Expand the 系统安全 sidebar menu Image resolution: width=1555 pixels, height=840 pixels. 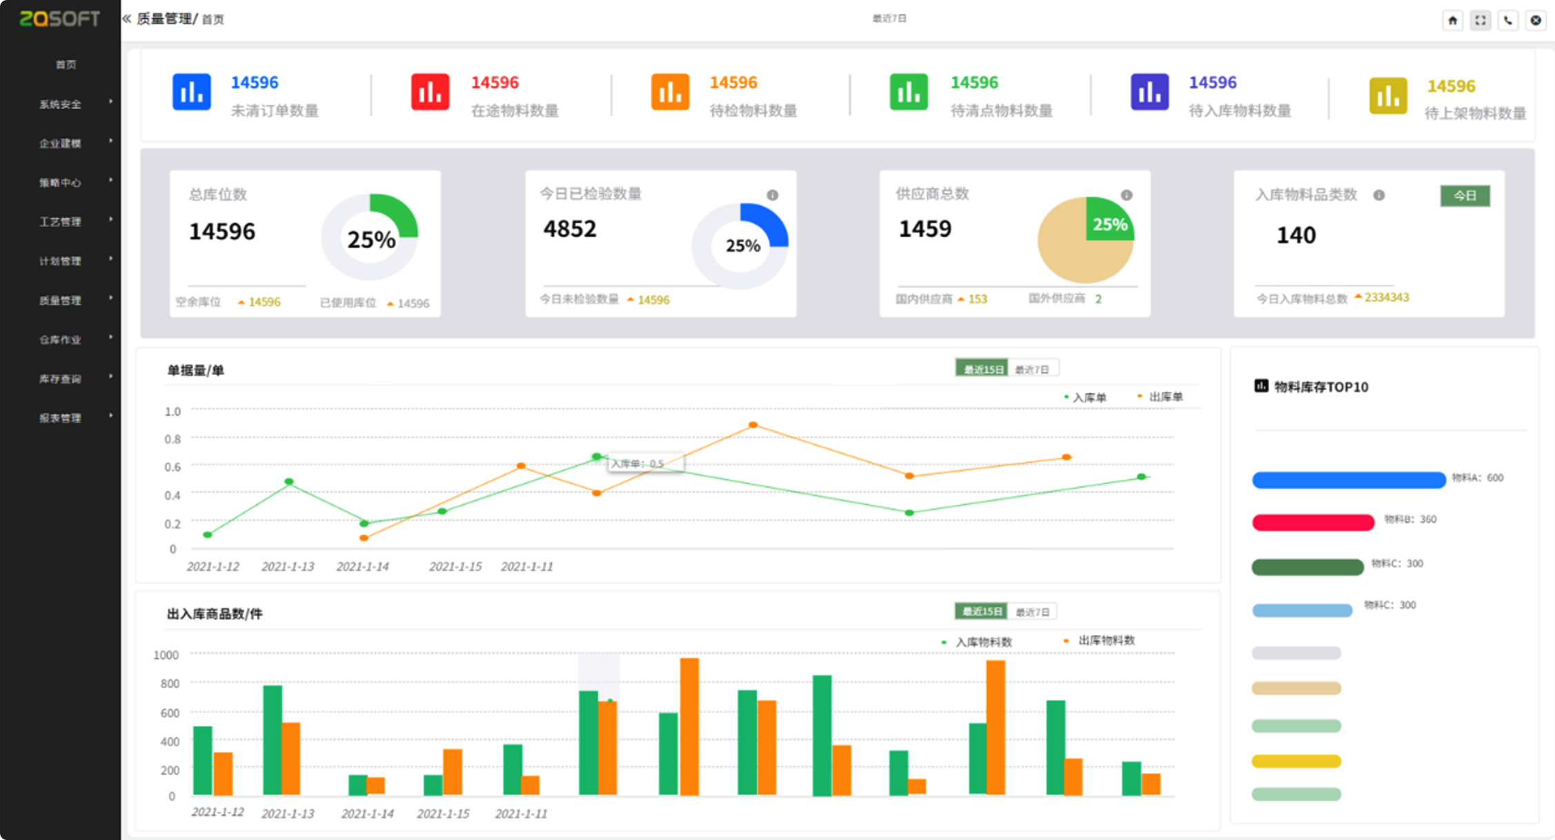coord(61,104)
